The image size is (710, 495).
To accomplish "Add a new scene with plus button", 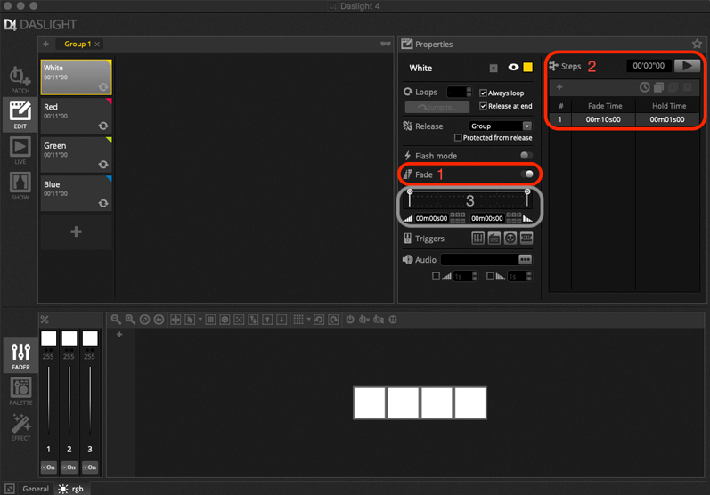I will click(x=76, y=231).
